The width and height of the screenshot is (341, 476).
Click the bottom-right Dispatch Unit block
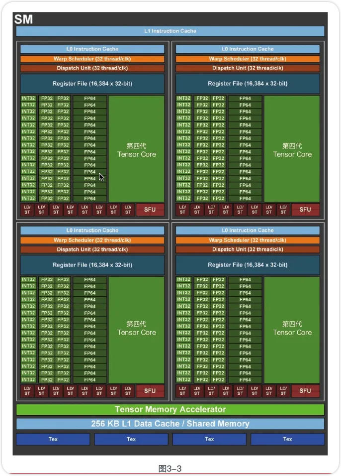(248, 249)
